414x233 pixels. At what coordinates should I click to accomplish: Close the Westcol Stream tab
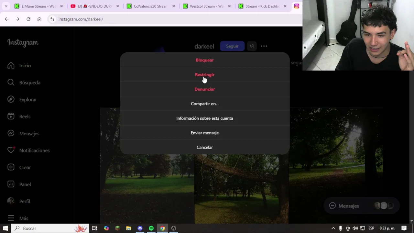229,6
